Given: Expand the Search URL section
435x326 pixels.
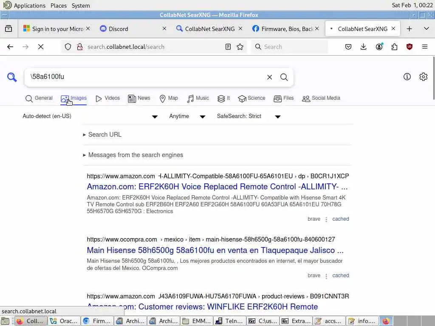Looking at the screenshot, I should point(102,135).
